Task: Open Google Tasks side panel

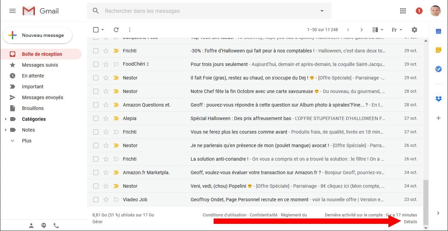Action: click(439, 69)
